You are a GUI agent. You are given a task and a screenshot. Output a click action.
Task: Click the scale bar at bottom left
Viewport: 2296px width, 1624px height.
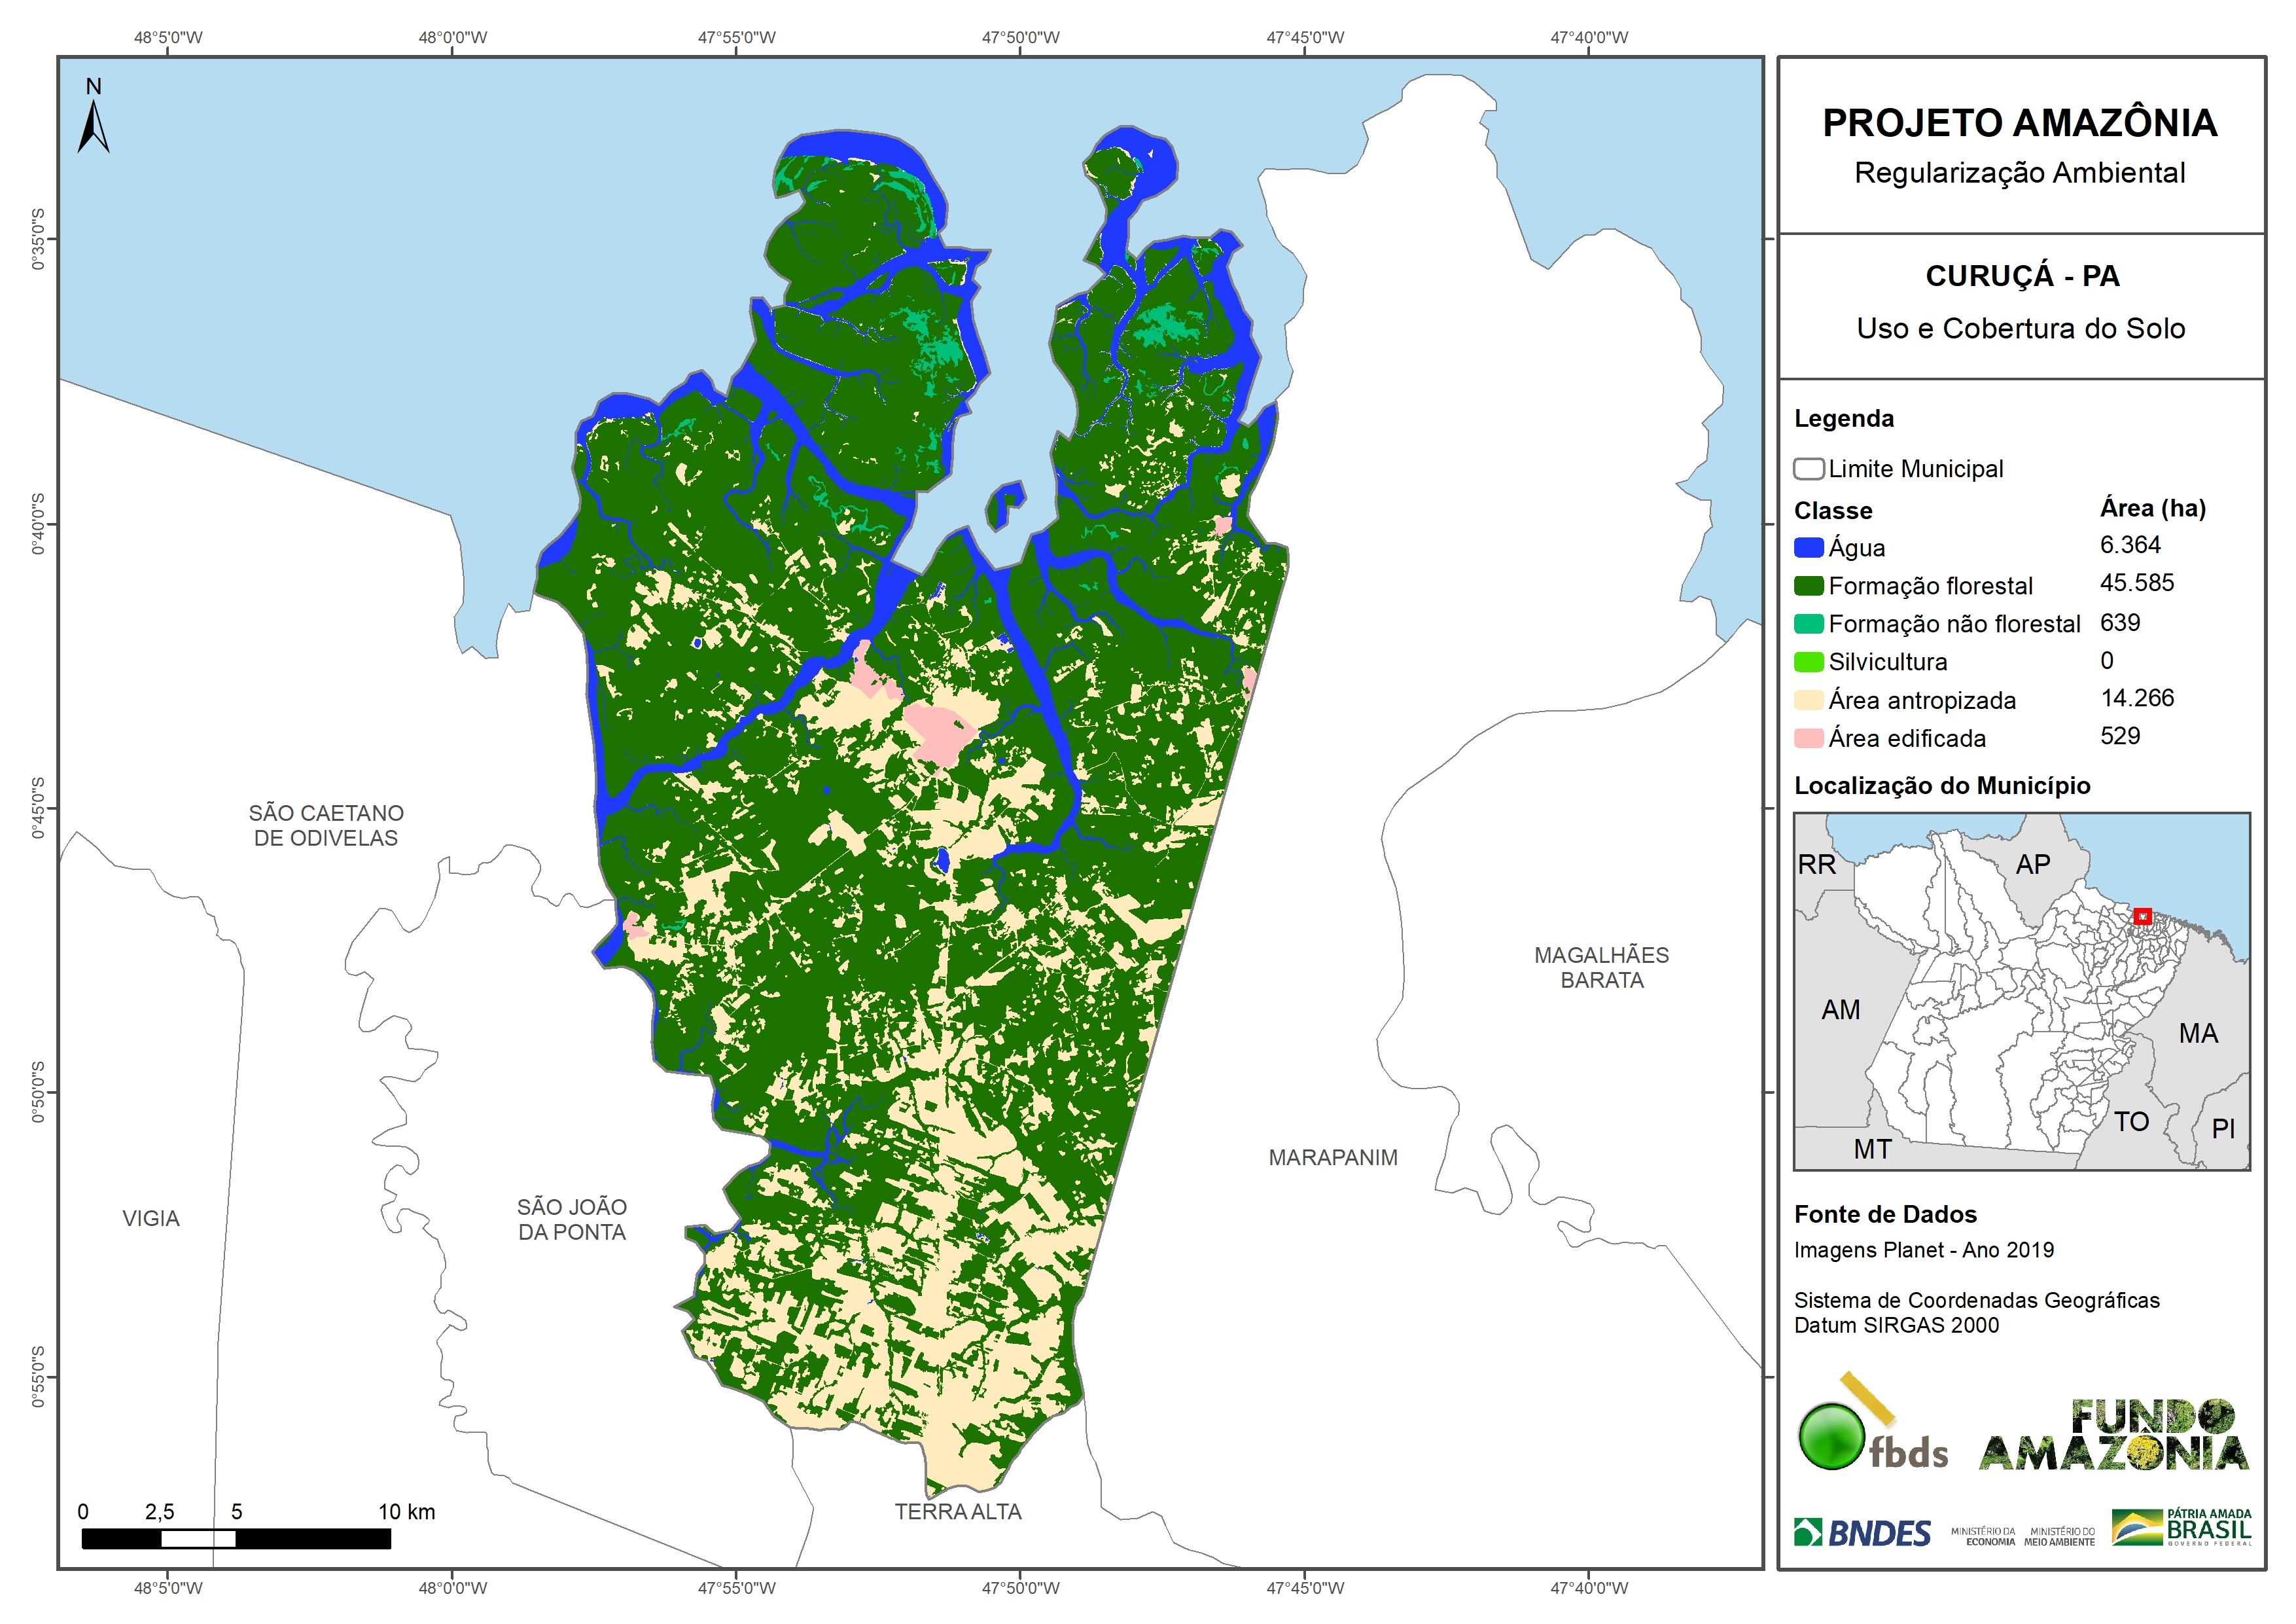tap(236, 1539)
